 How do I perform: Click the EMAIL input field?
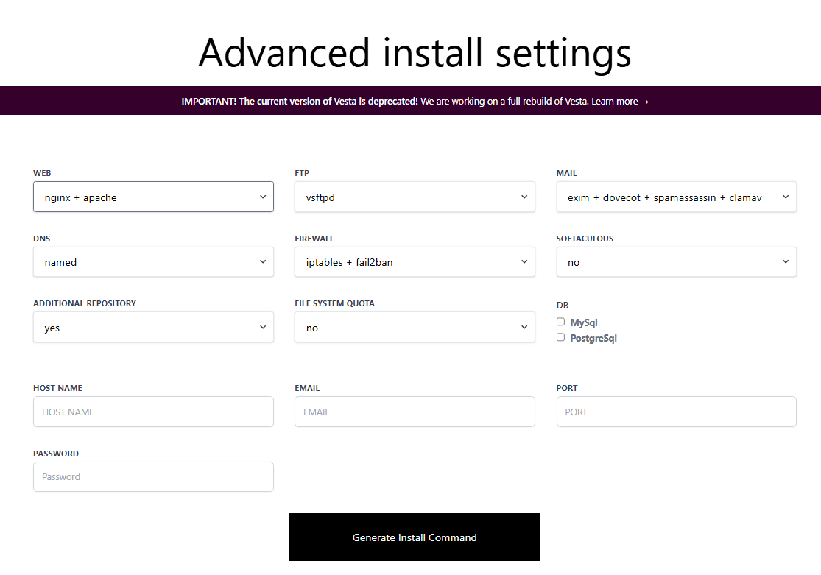click(x=415, y=412)
